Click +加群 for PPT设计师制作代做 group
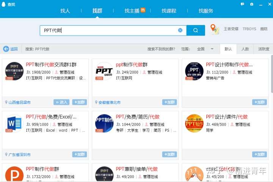 [259, 102]
